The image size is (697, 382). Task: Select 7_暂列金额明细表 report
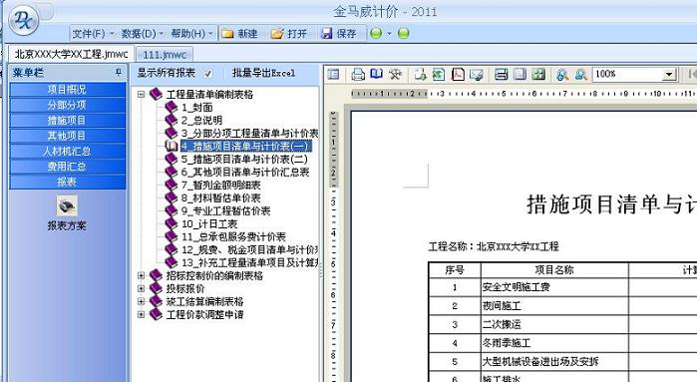[x=221, y=185]
